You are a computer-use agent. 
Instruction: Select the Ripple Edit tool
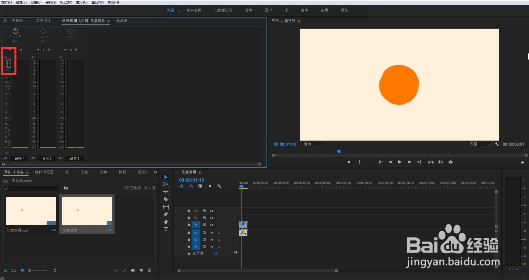[x=166, y=192]
